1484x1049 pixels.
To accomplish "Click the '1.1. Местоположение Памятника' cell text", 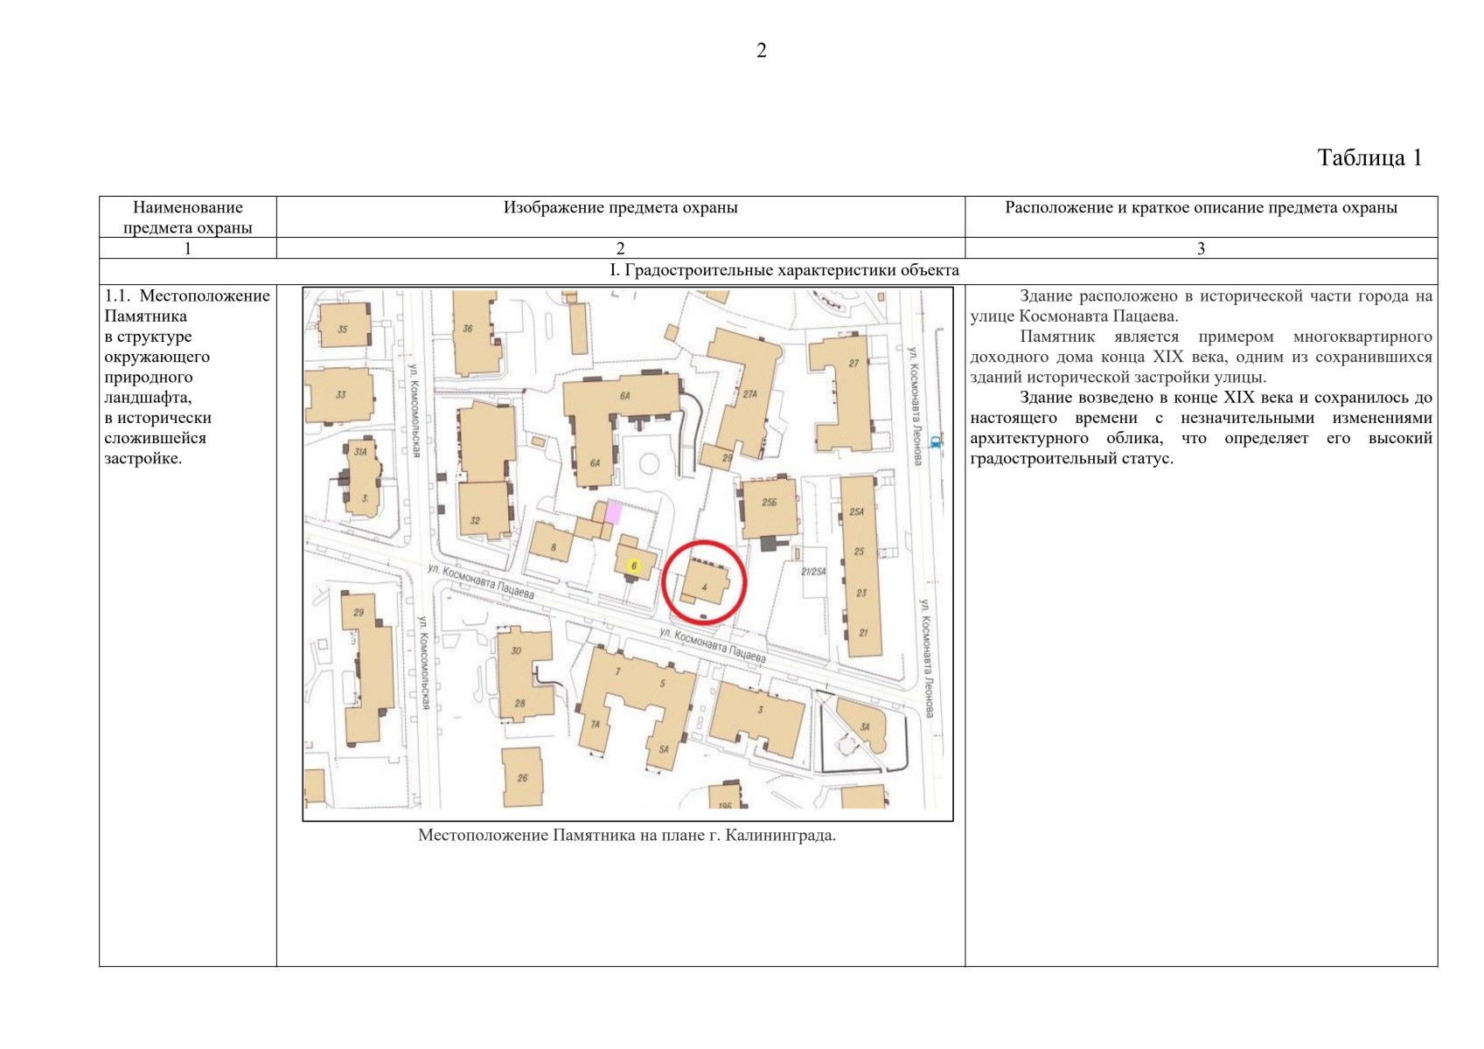I will coord(187,305).
